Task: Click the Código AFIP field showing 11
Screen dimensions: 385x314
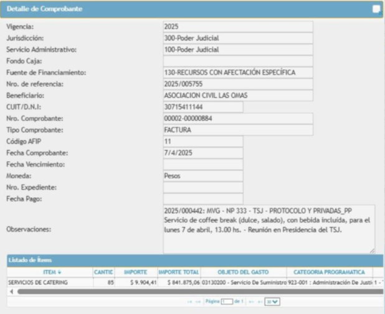Action: (203, 142)
